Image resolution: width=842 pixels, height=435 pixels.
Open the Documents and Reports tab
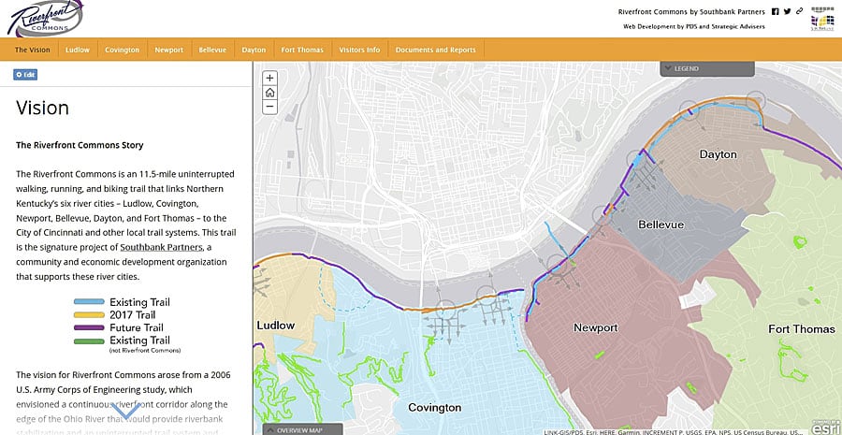tap(435, 50)
